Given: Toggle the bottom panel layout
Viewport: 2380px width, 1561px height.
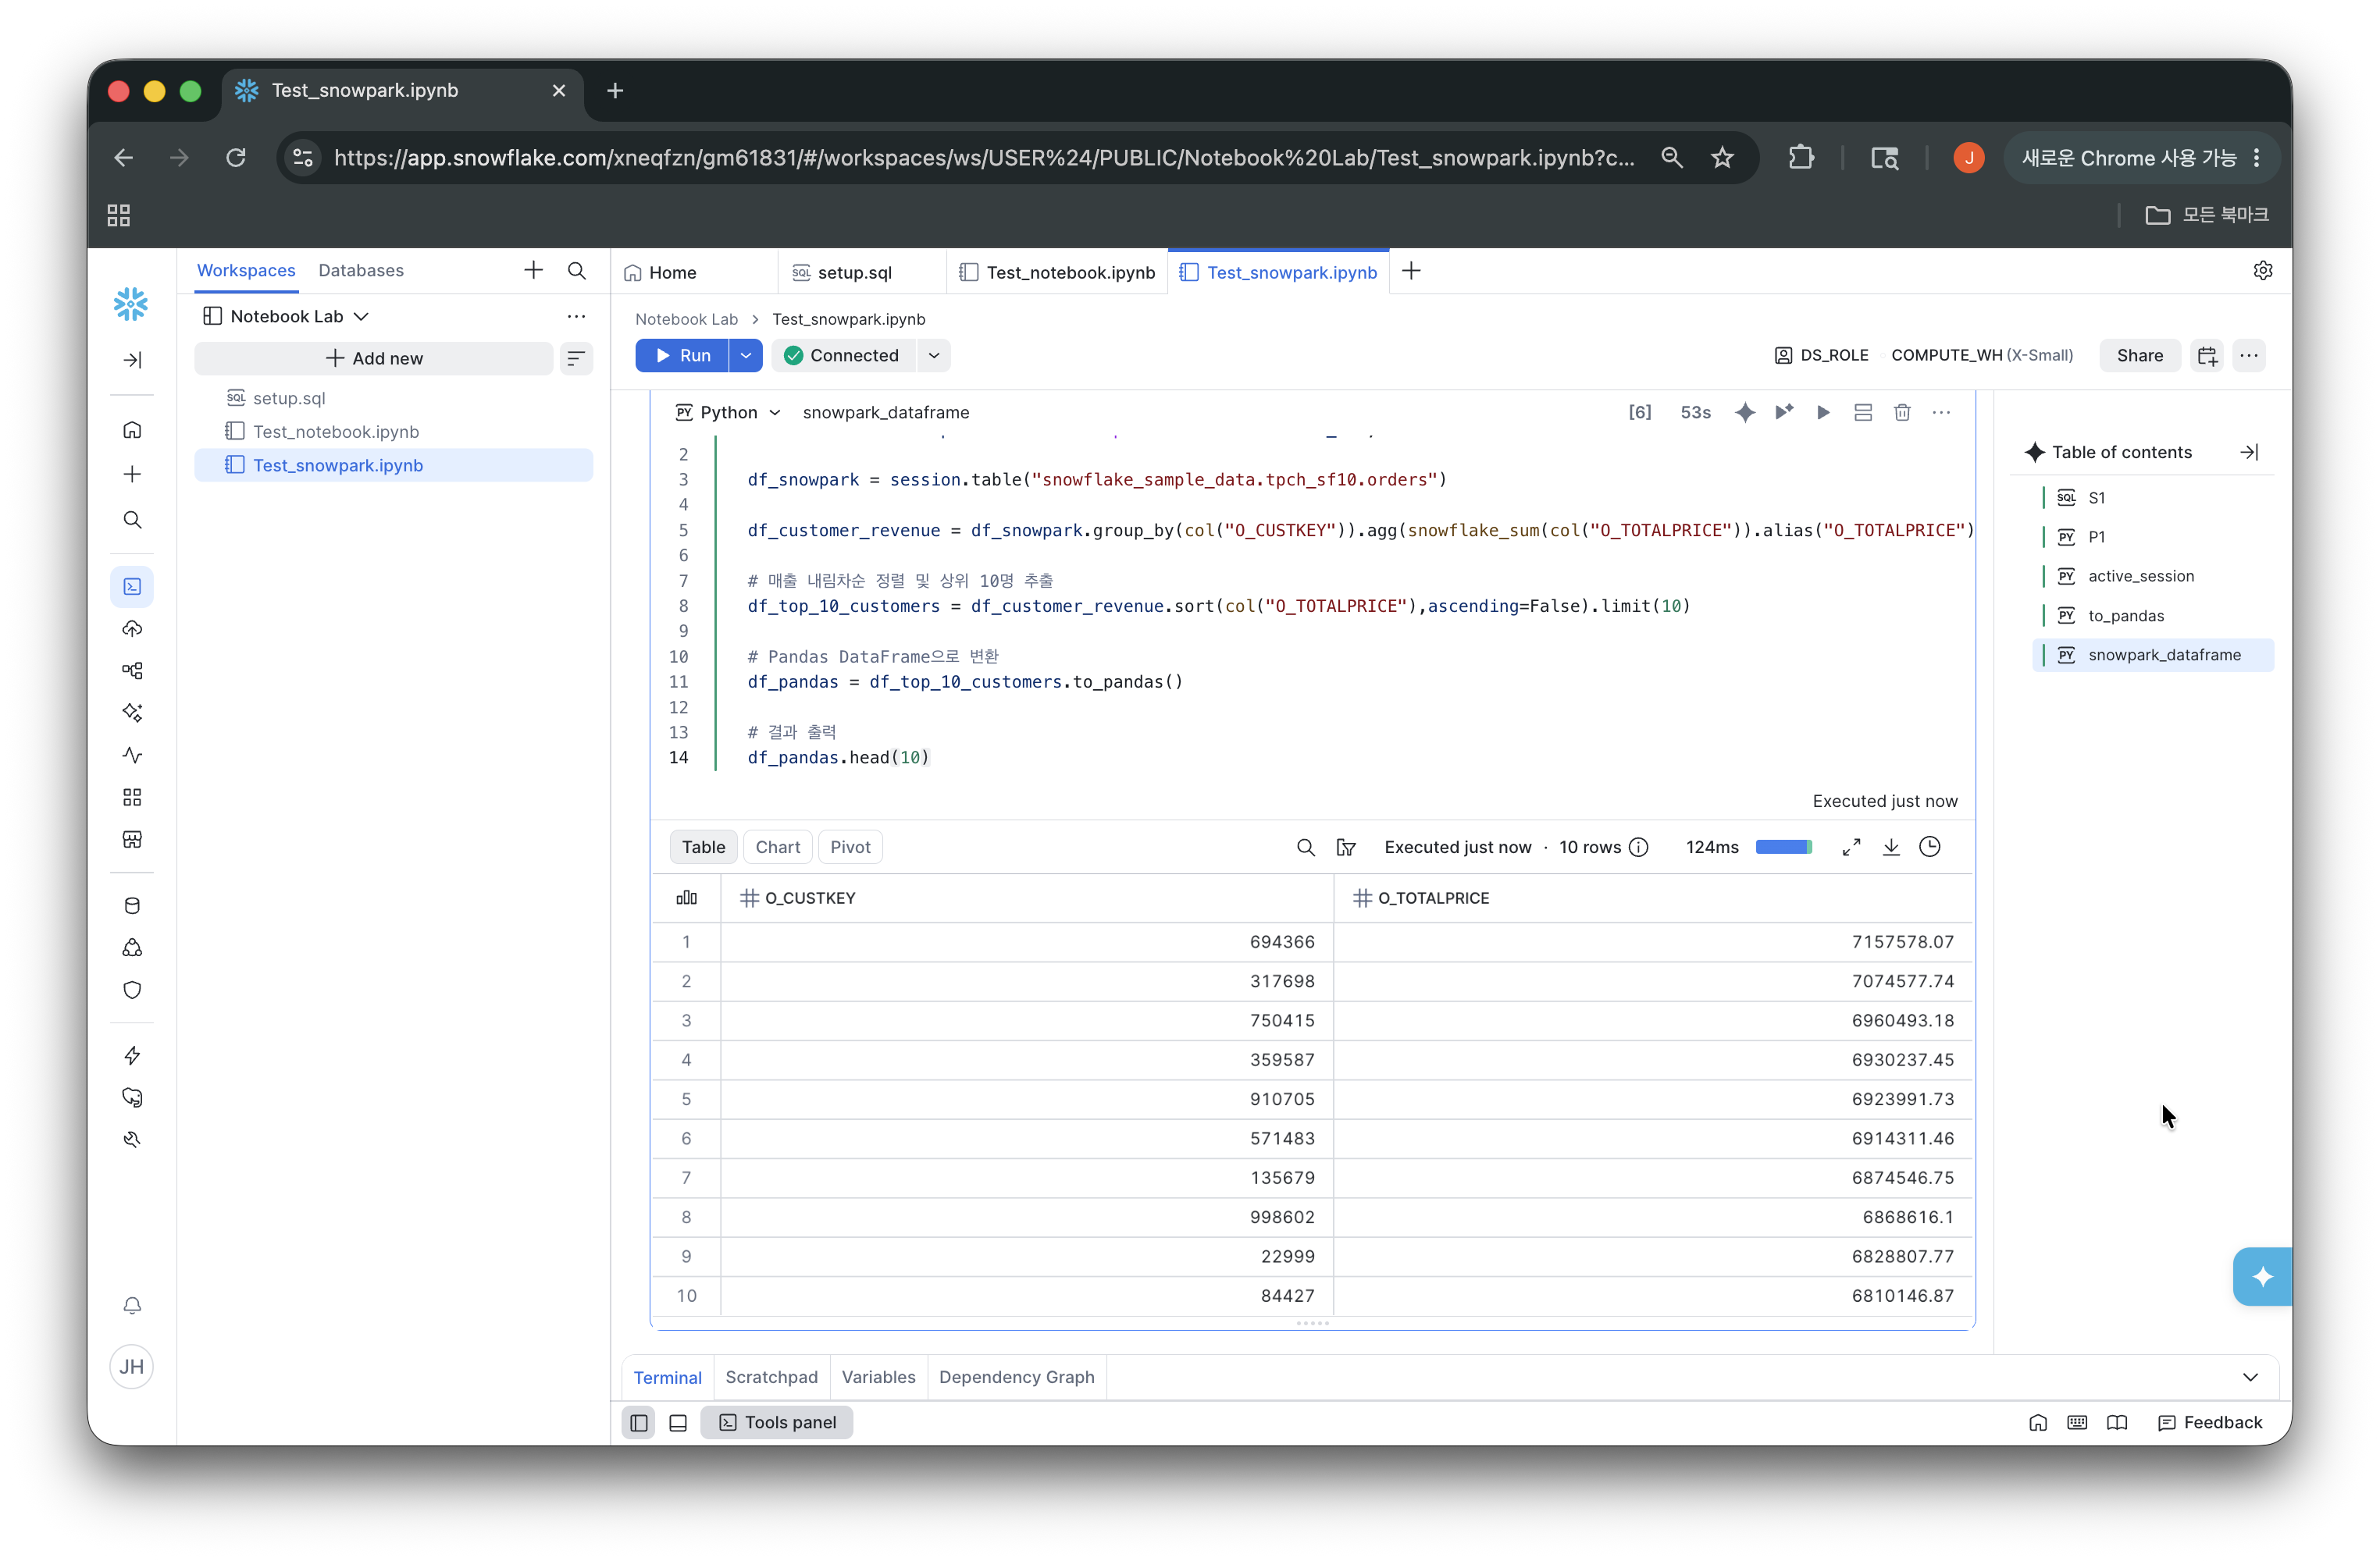Looking at the screenshot, I should [x=678, y=1423].
